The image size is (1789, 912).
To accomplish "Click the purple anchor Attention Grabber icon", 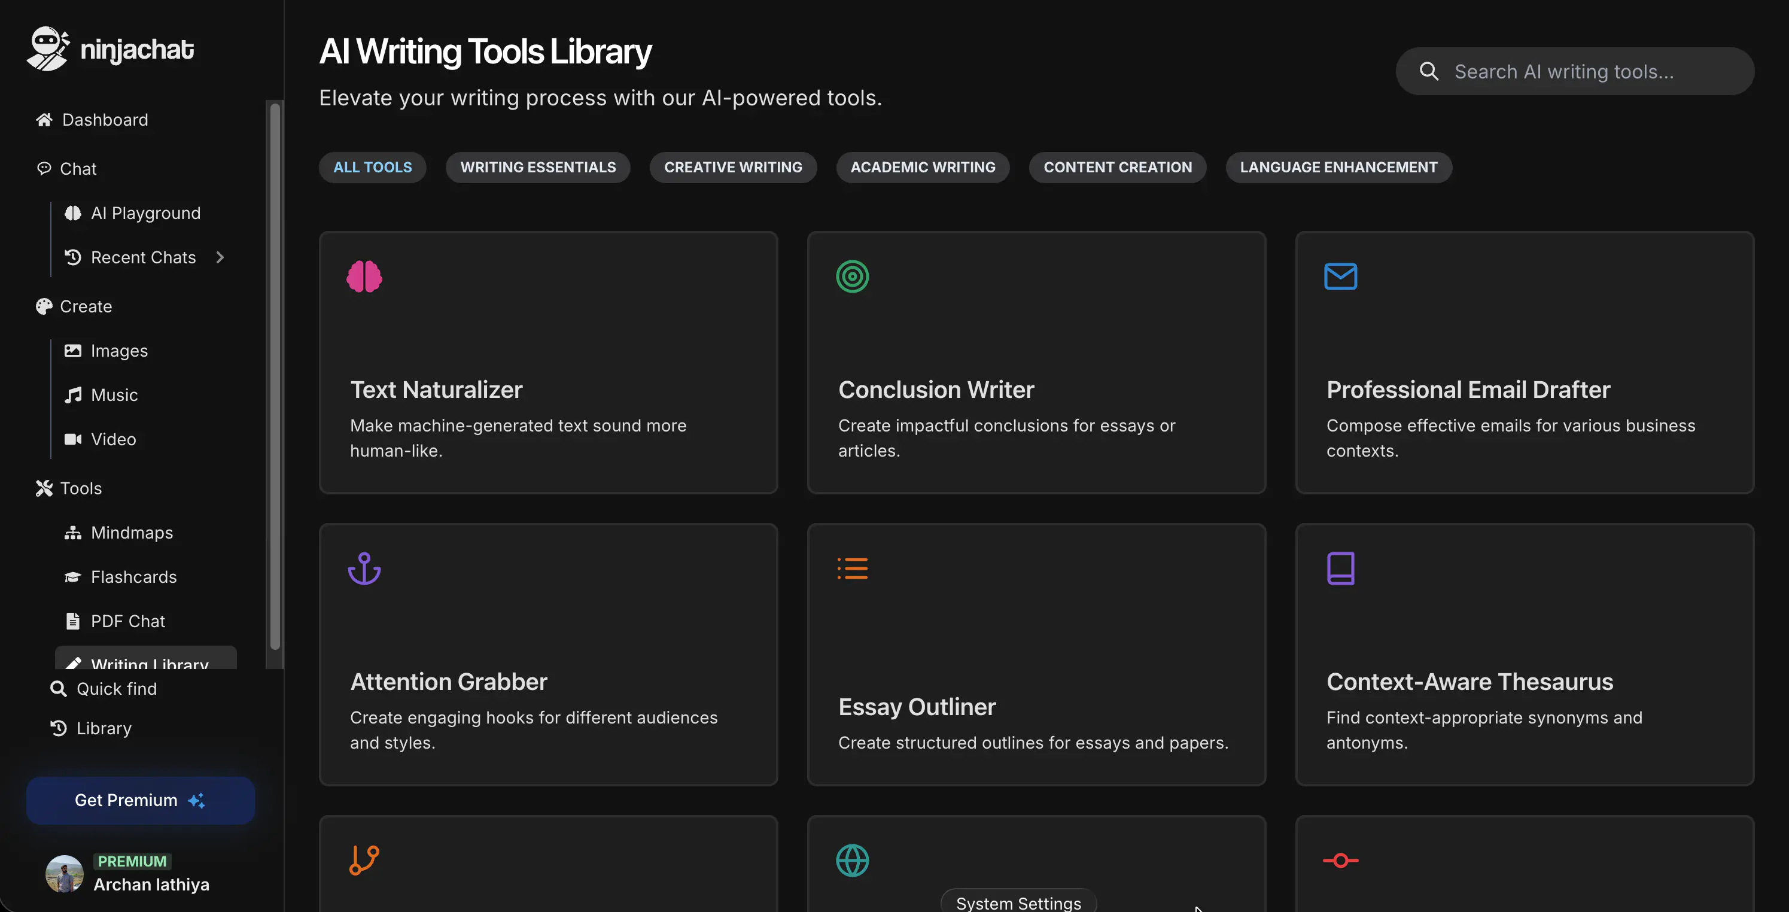I will point(364,568).
